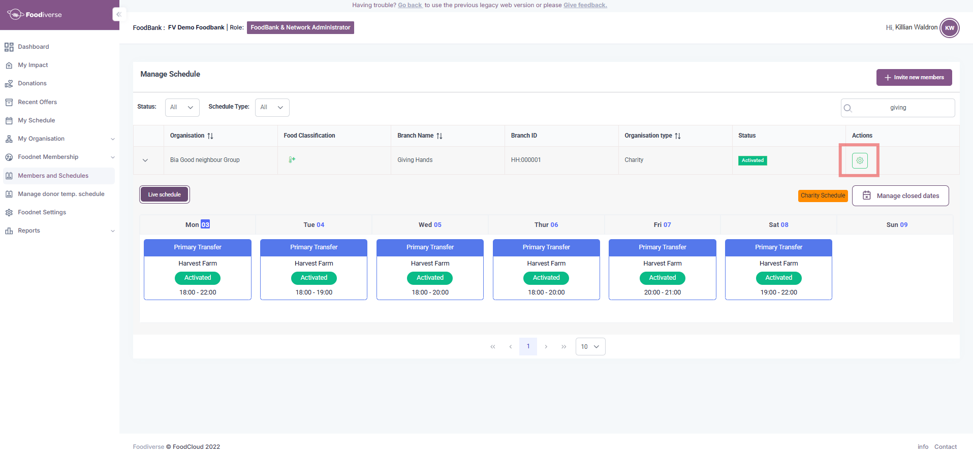Screen dimensions: 973x459
Task: Toggle the Live schedule button
Action: pyautogui.click(x=165, y=194)
